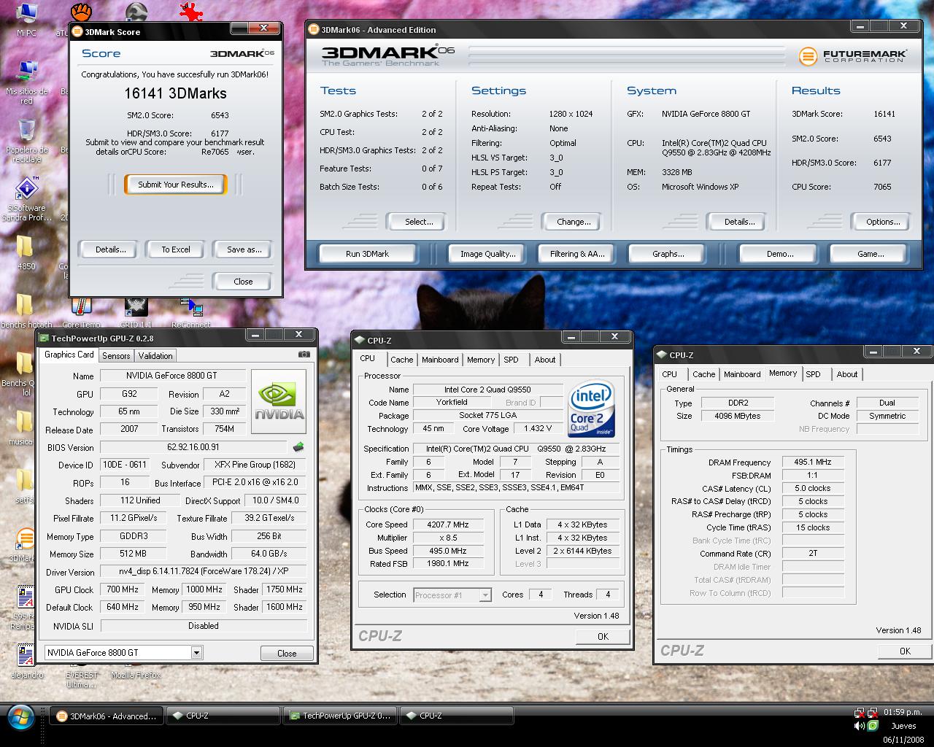Open Image Quality settings in 3DMark06
934x747 pixels.
[x=487, y=254]
